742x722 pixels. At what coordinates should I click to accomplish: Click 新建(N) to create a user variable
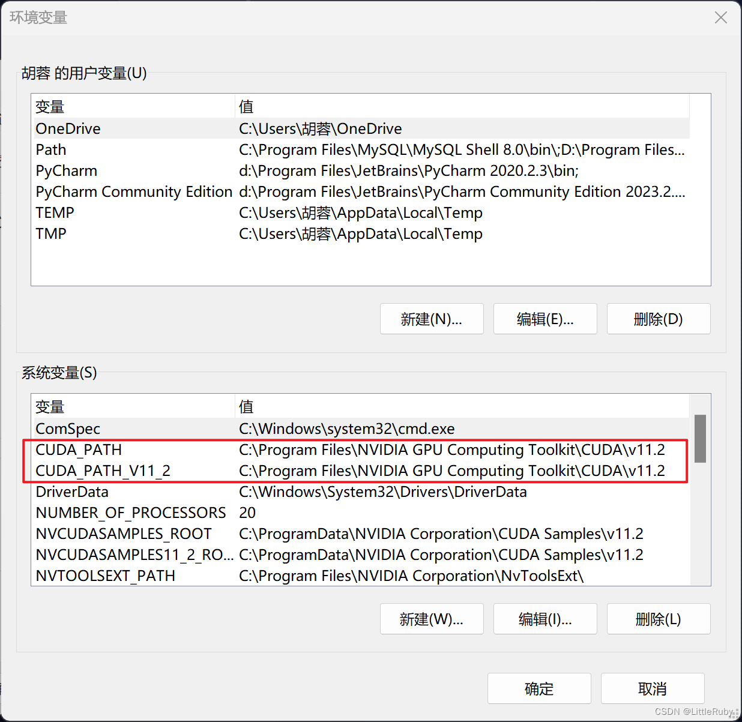432,319
